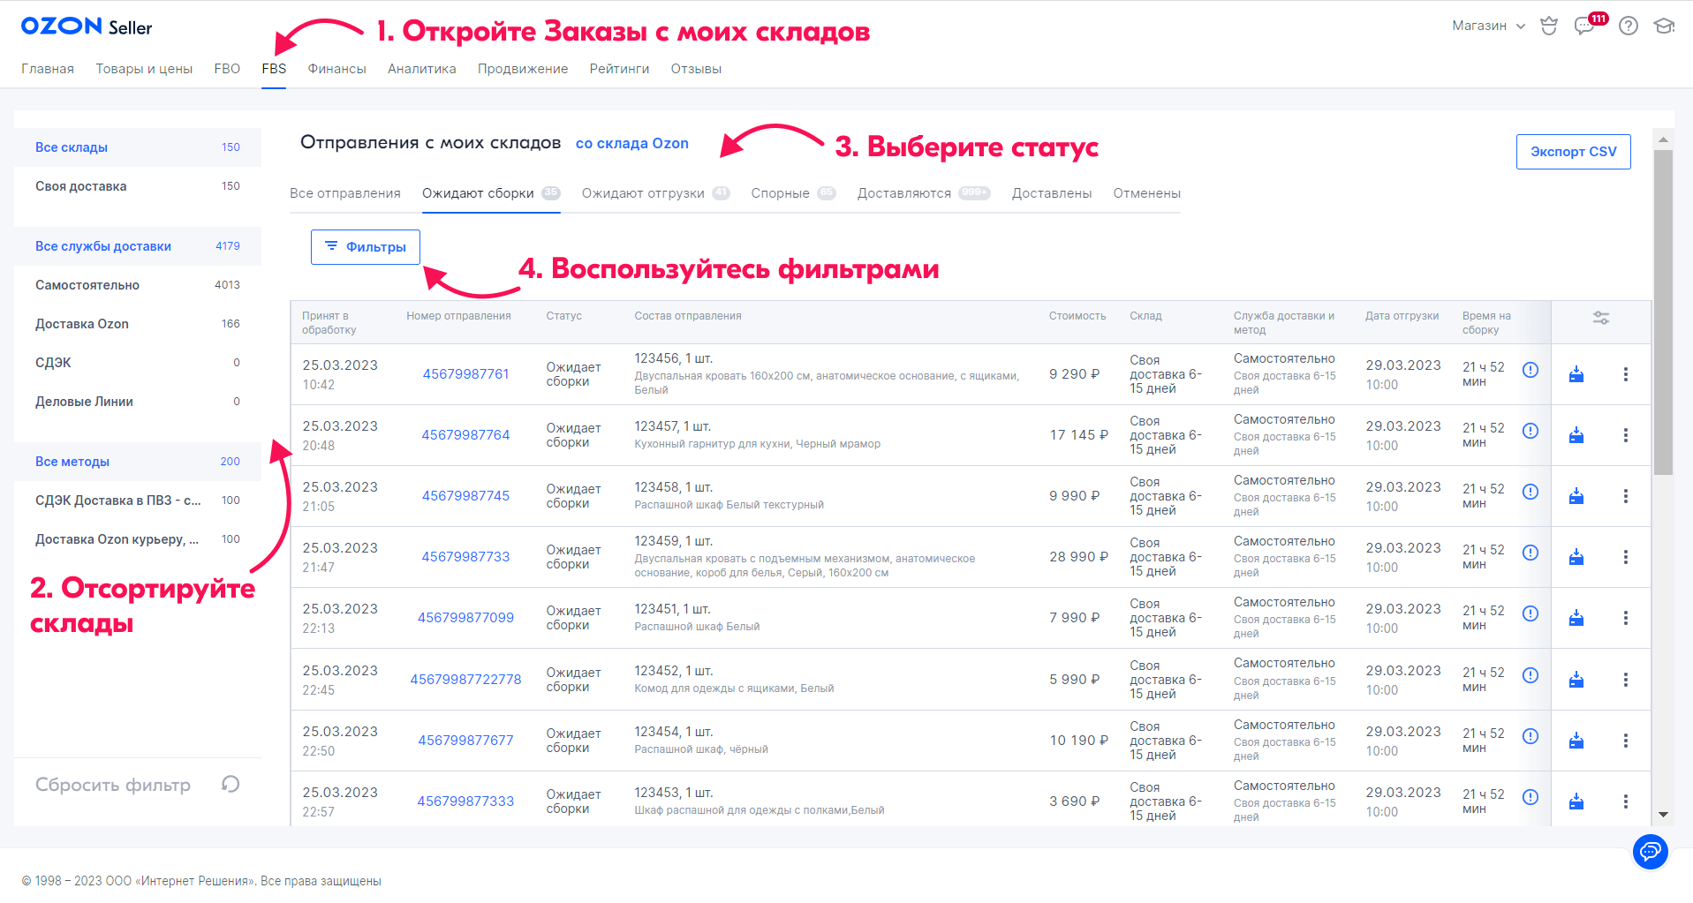Click timer info icon for shipment 45679987764
Image resolution: width=1693 pixels, height=903 pixels.
pyautogui.click(x=1531, y=431)
